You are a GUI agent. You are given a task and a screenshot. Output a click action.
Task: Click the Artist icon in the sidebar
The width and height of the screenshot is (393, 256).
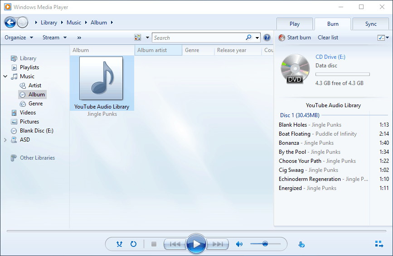[x=23, y=85]
